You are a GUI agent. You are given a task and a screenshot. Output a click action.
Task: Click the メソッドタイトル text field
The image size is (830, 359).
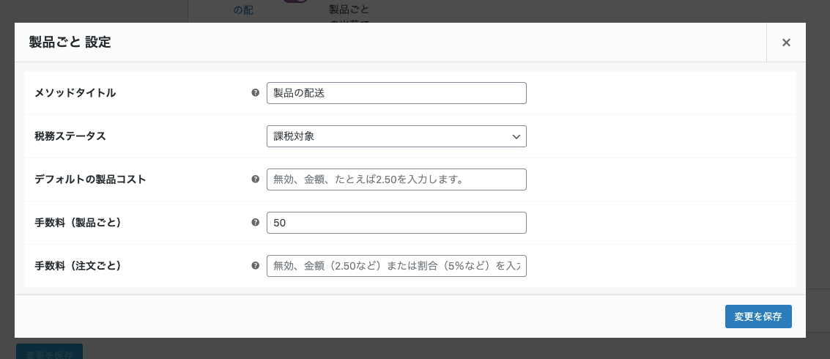click(396, 93)
